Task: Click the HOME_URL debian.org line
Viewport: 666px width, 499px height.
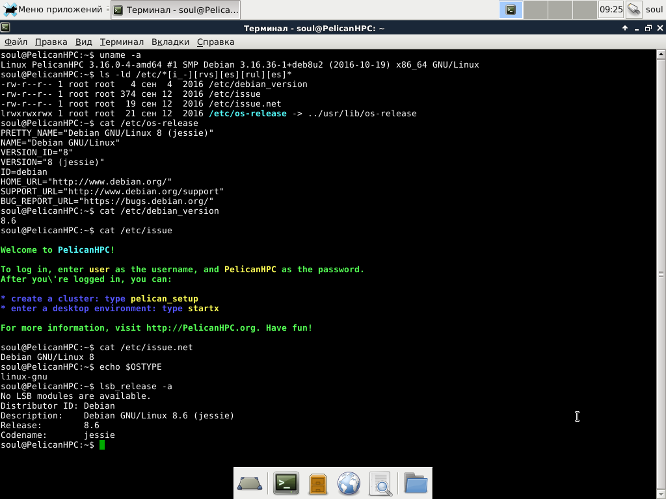Action: click(87, 182)
